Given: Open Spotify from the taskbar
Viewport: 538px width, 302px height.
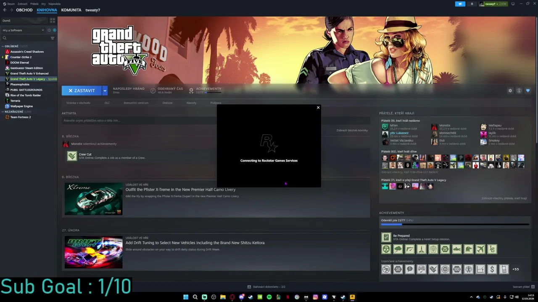Looking at the screenshot, I should click(x=269, y=297).
